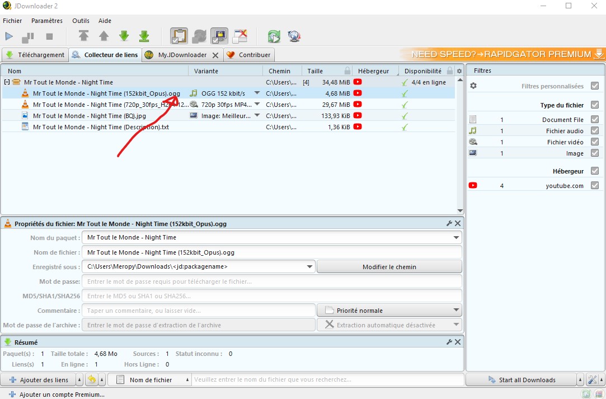606x399 pixels.
Task: Click the update refresh icon in toolbar
Action: 274,37
